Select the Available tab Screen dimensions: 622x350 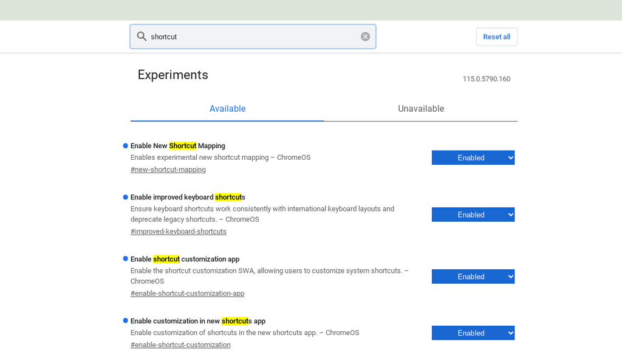(x=227, y=108)
